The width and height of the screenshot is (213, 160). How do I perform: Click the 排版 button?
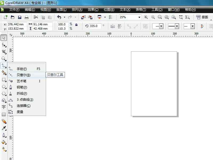tap(202, 17)
